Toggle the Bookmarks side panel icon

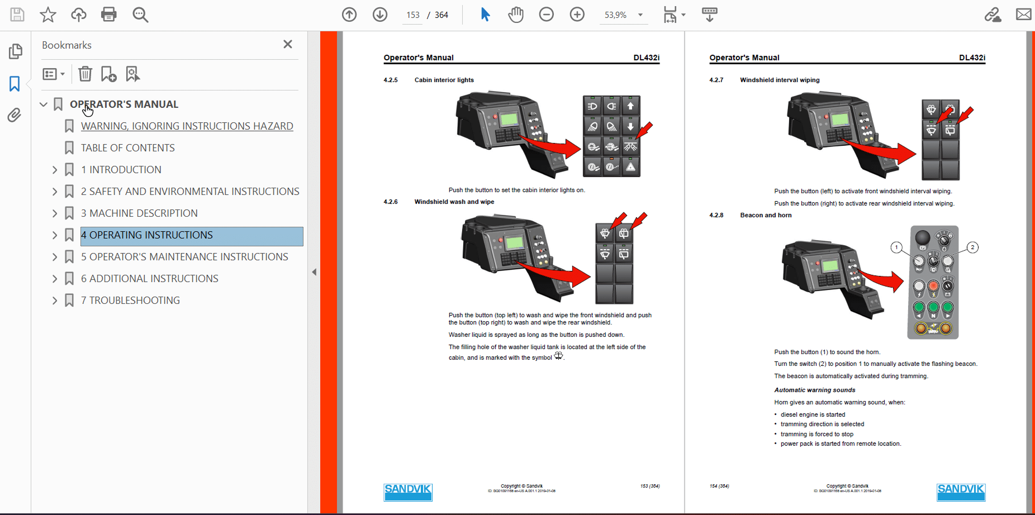coord(15,84)
